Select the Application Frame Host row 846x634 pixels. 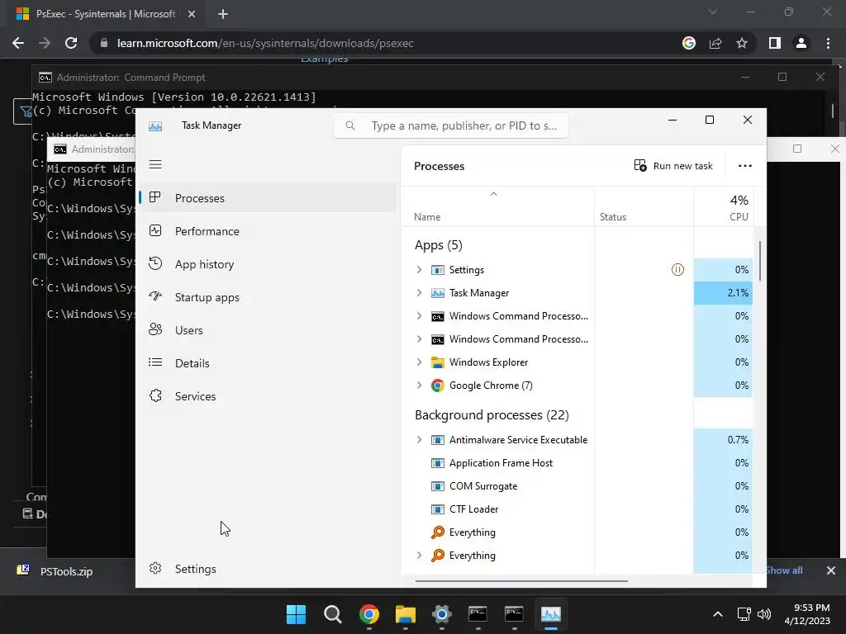pos(577,463)
